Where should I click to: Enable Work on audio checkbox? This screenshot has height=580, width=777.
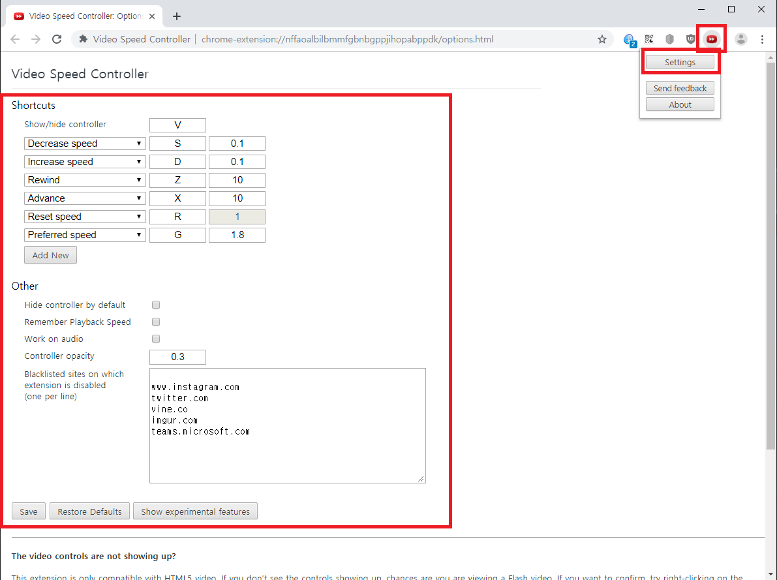pyautogui.click(x=156, y=339)
